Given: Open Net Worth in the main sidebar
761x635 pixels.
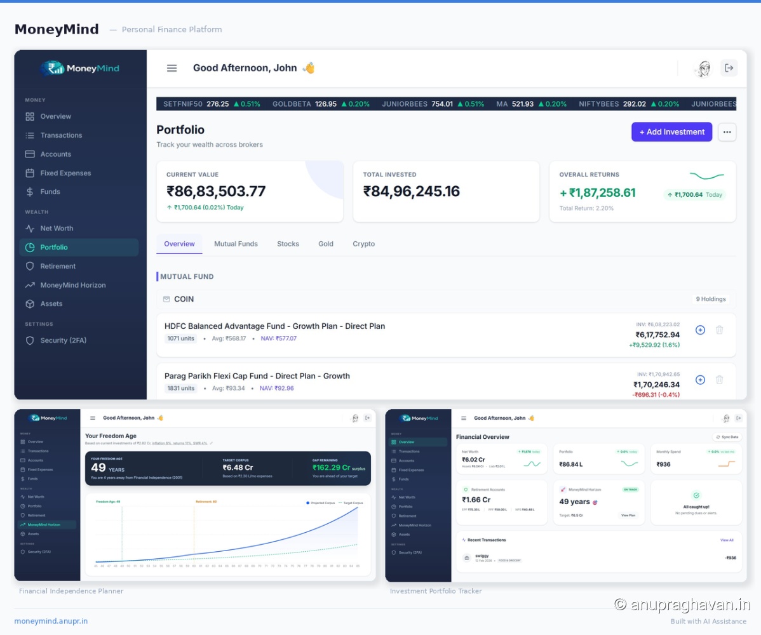Looking at the screenshot, I should tap(79, 229).
